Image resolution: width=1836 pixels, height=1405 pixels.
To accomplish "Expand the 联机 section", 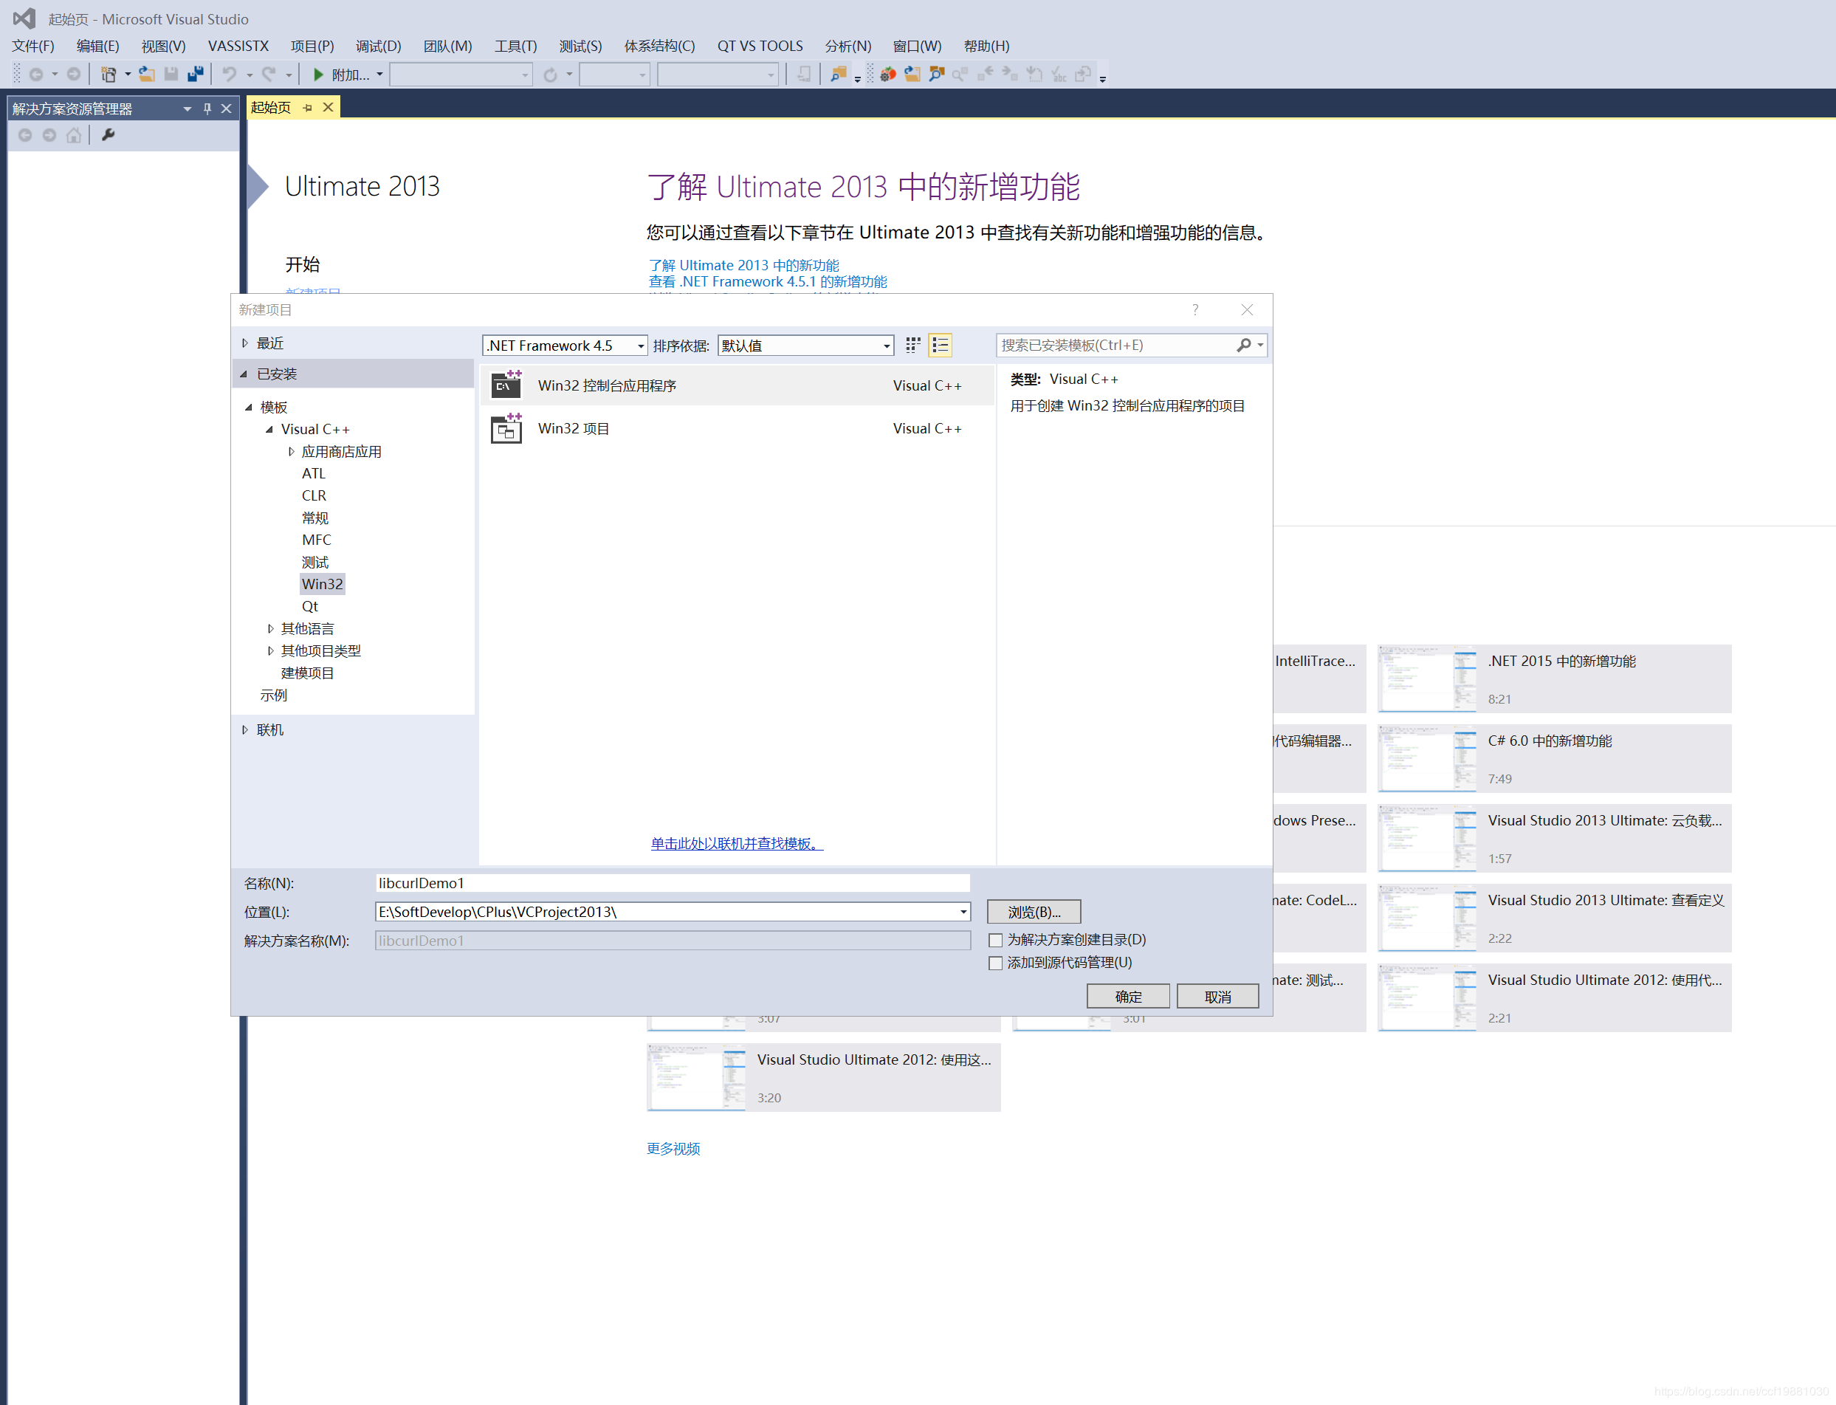I will 245,729.
